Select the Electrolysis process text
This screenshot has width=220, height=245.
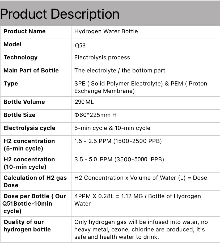pos(102,58)
